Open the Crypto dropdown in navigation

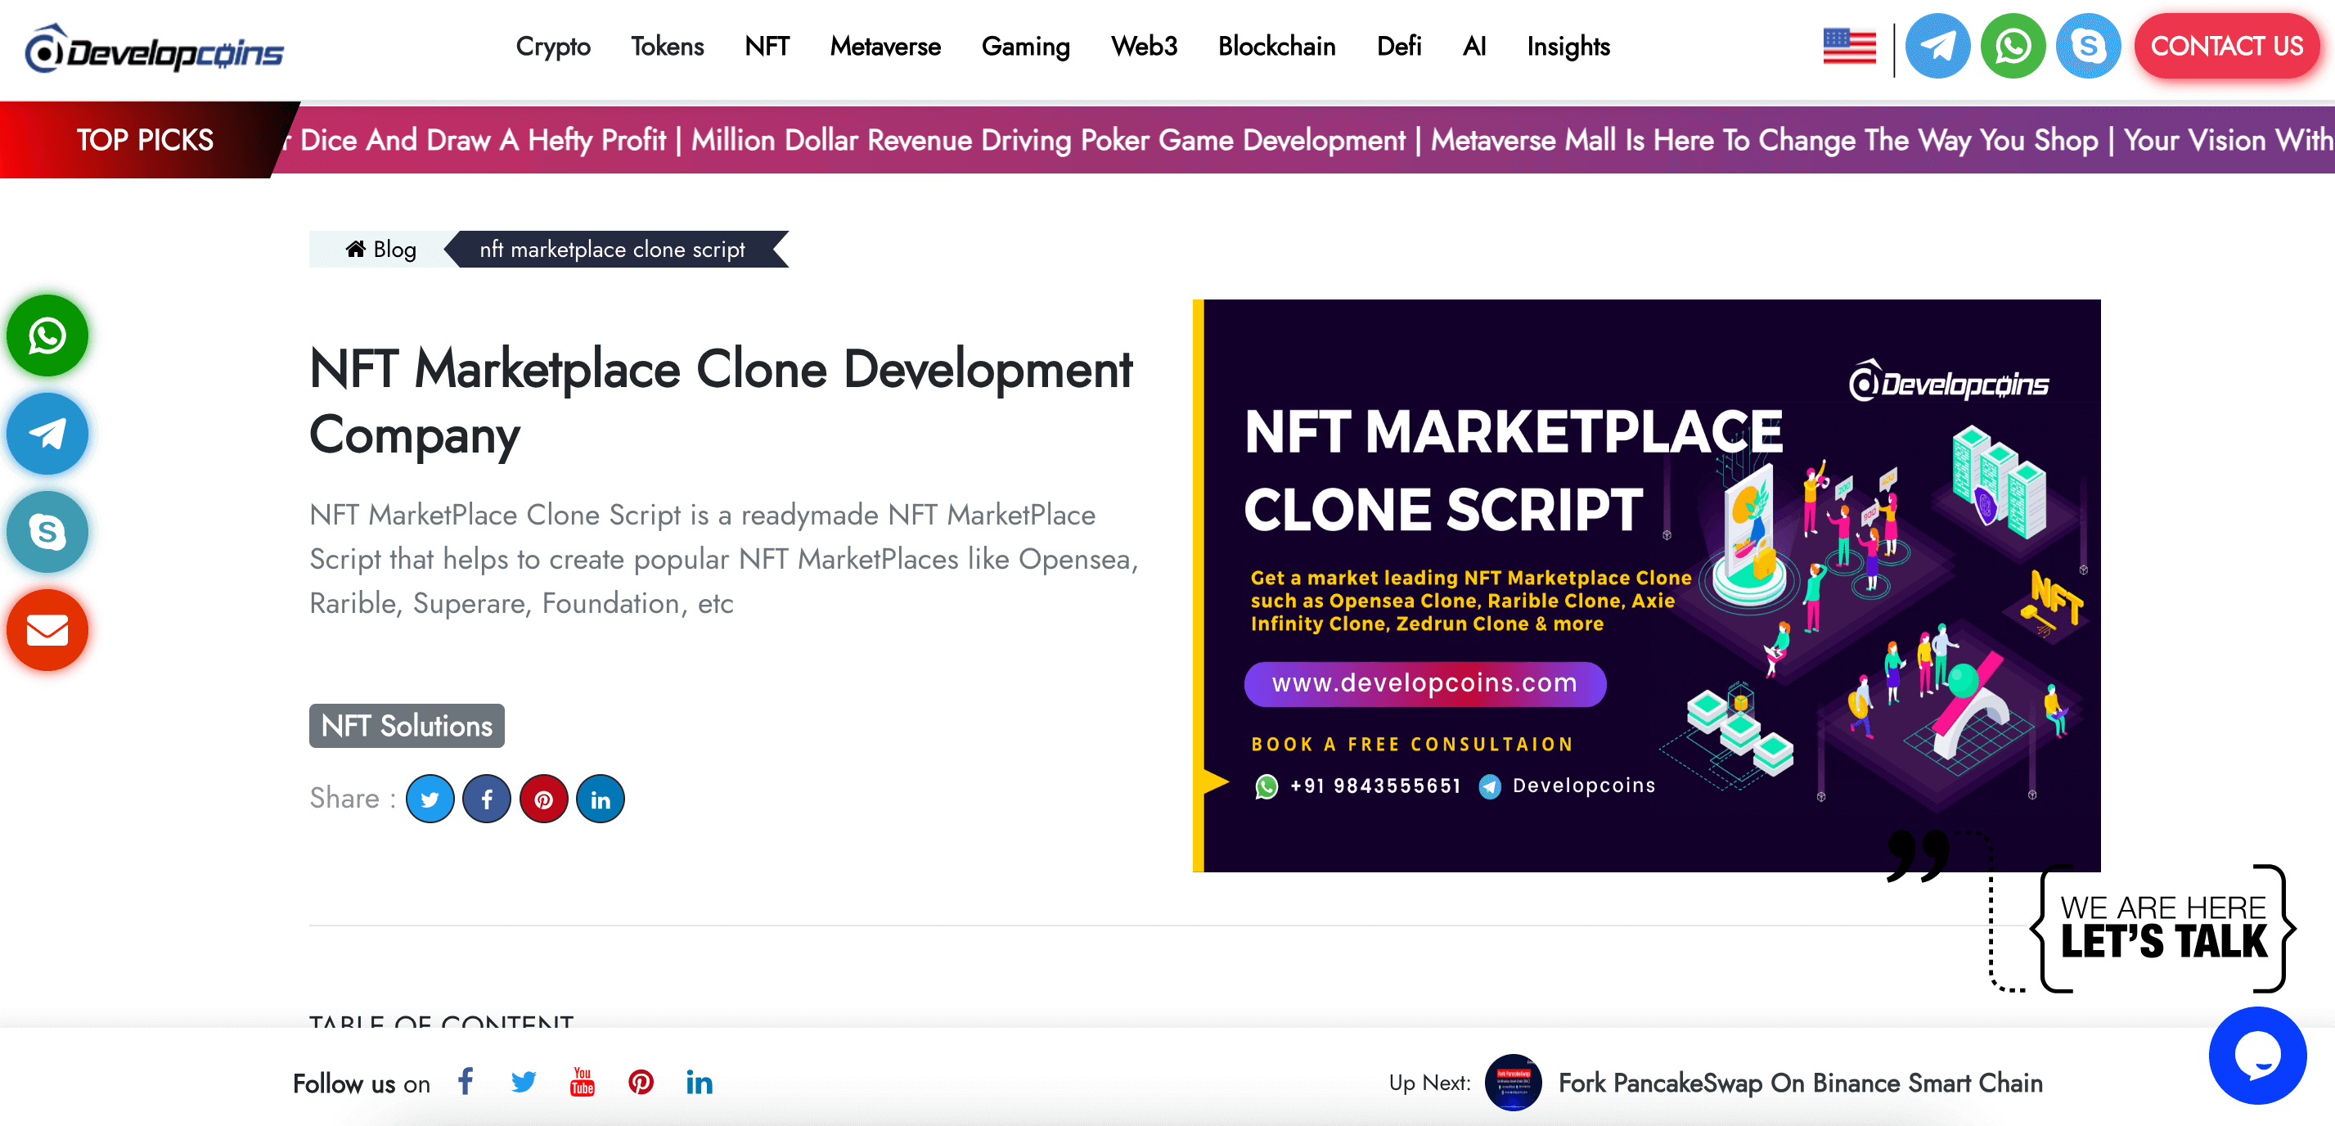pos(556,46)
